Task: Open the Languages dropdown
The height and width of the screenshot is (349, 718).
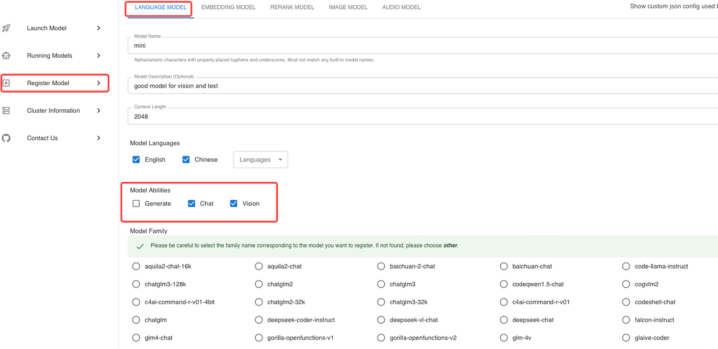Action: click(x=260, y=159)
